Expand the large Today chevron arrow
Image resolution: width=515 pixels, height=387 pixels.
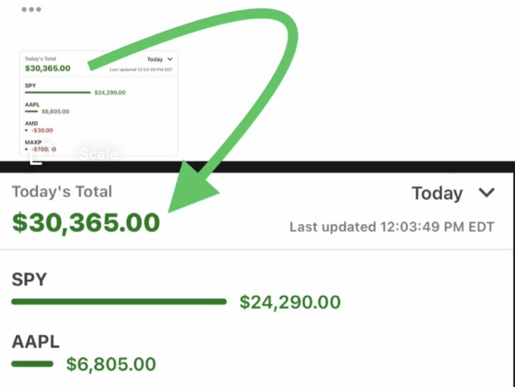pos(486,193)
